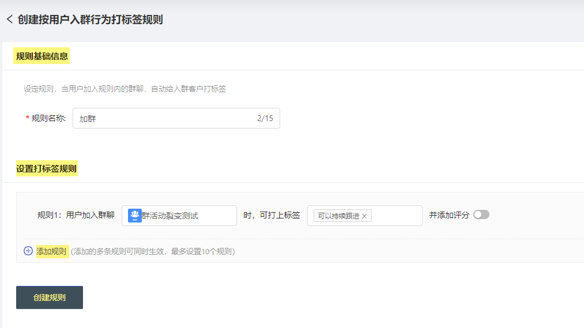This screenshot has height=328, width=584.
Task: Toggle the 并添加评分 switch
Action: click(481, 215)
